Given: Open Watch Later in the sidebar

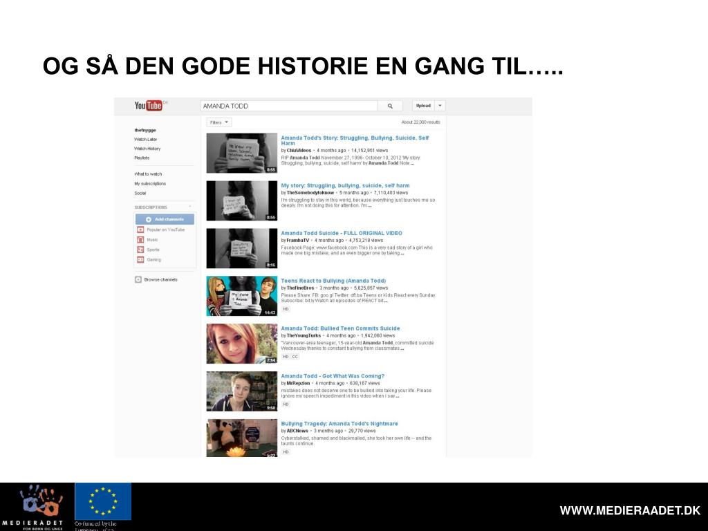Looking at the screenshot, I should point(145,140).
